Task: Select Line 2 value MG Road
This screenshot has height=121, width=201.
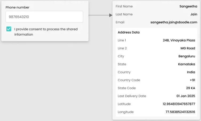Action: click(188, 48)
